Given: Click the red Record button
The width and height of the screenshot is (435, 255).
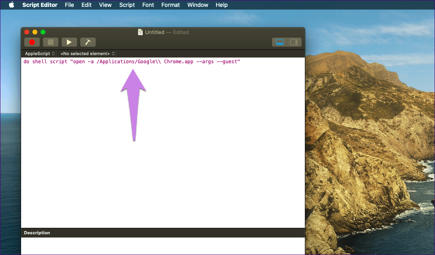Looking at the screenshot, I should pos(32,42).
